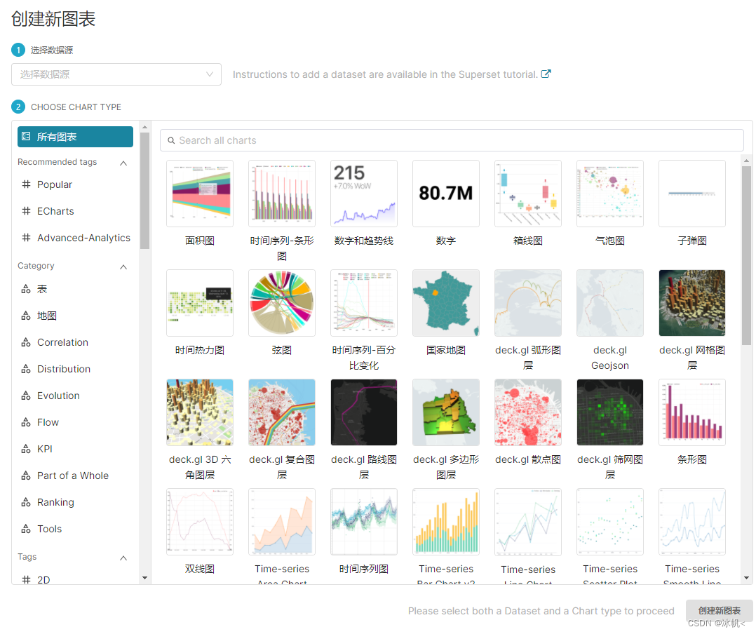Click the 创建新图表 button
756x634 pixels.
point(719,610)
